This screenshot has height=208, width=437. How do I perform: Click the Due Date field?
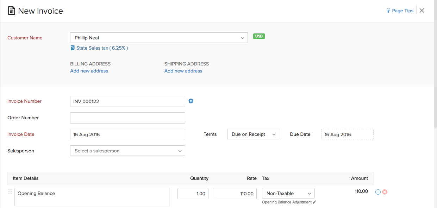click(x=347, y=134)
